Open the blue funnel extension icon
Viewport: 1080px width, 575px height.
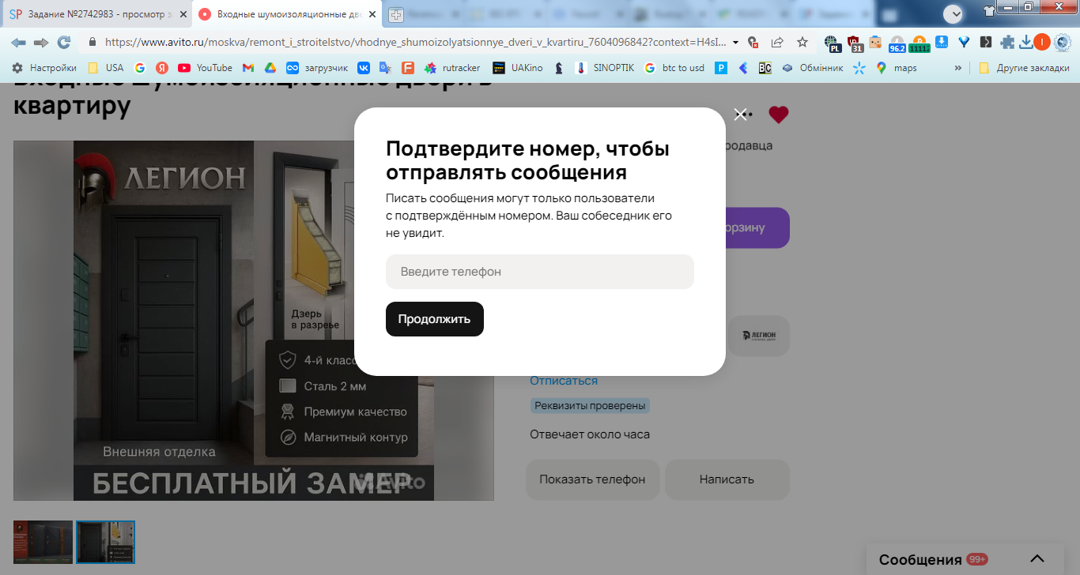coord(964,42)
